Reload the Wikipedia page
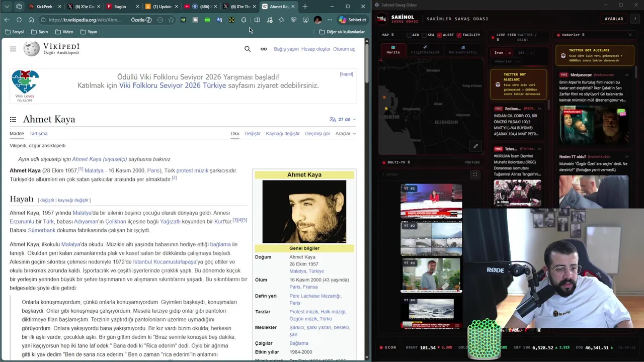 pos(19,20)
